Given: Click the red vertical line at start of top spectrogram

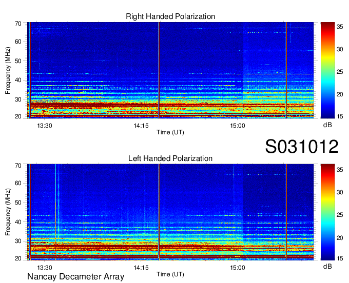Looking at the screenshot, I should tap(30, 70).
